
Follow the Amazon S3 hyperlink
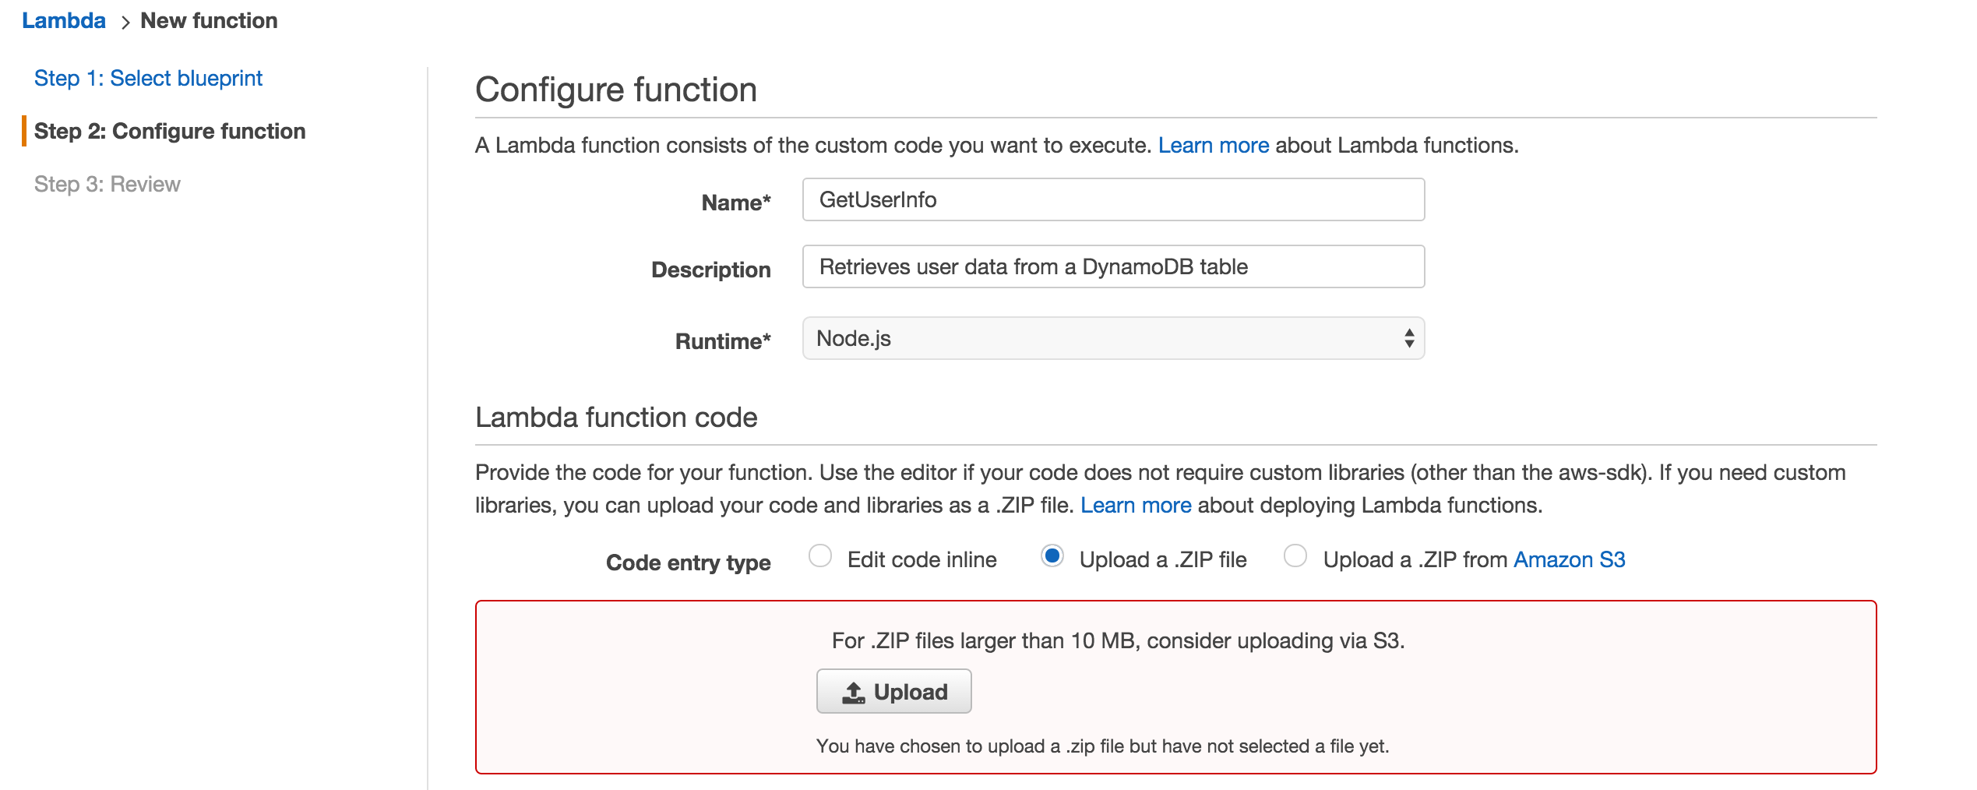[x=1569, y=560]
